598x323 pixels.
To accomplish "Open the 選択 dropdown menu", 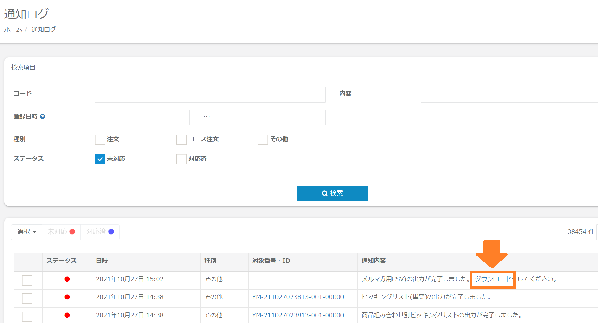I will (27, 232).
